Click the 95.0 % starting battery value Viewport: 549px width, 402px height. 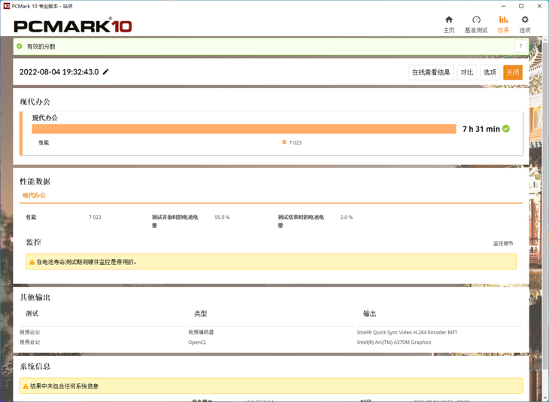tap(222, 218)
